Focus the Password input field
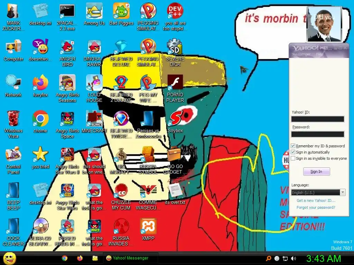This screenshot has height=265, width=354. coord(318,134)
